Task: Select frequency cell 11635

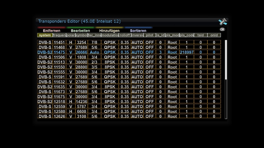Action: point(59,87)
